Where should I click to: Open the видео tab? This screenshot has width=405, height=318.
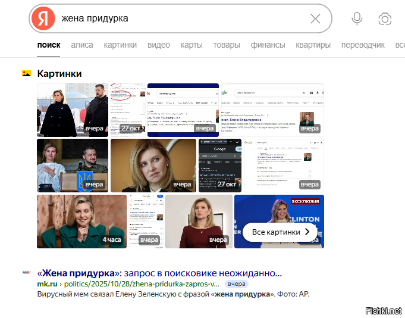(159, 45)
